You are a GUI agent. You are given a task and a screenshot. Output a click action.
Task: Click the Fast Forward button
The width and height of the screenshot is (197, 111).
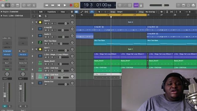click(x=53, y=5)
